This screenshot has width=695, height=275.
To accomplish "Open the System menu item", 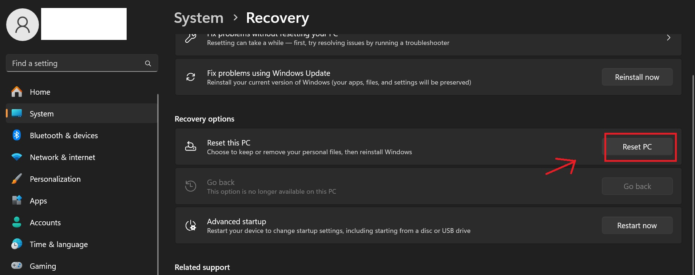I will tap(42, 114).
